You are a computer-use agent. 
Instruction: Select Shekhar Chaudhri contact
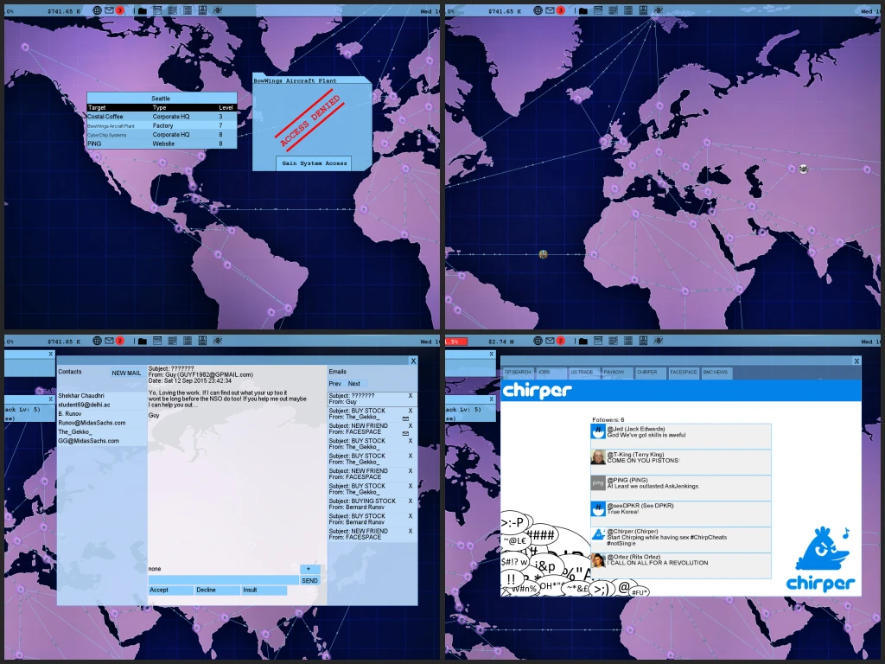click(81, 395)
